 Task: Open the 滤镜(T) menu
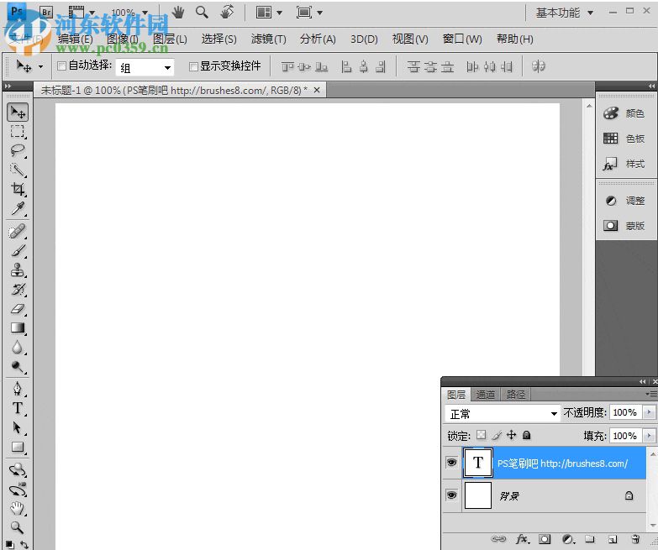[x=268, y=39]
